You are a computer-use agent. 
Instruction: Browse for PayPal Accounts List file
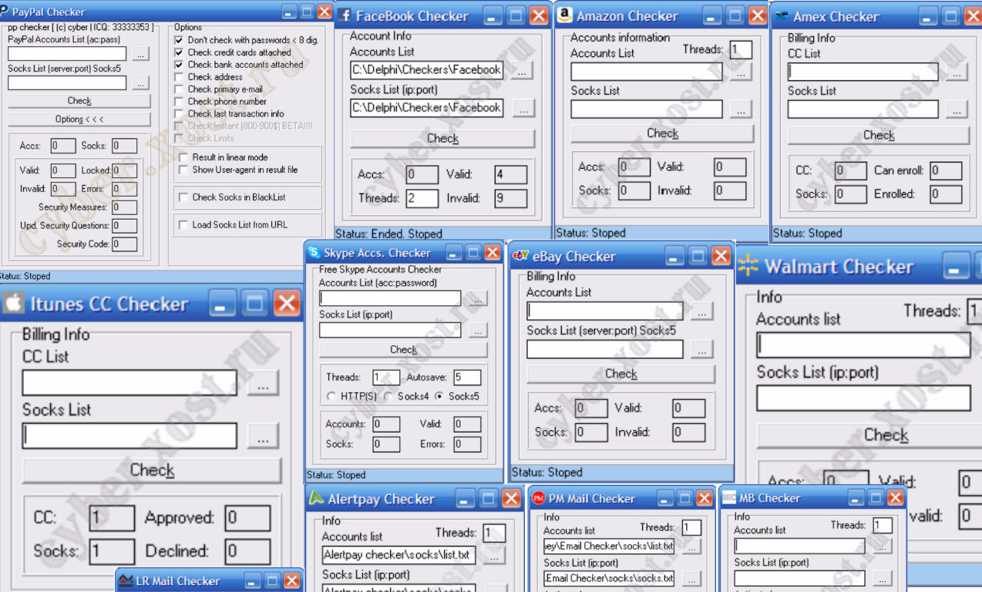click(140, 54)
